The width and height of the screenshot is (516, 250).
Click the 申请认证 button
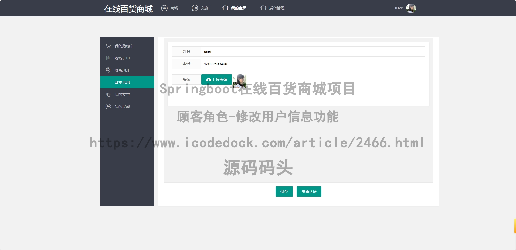pyautogui.click(x=309, y=192)
